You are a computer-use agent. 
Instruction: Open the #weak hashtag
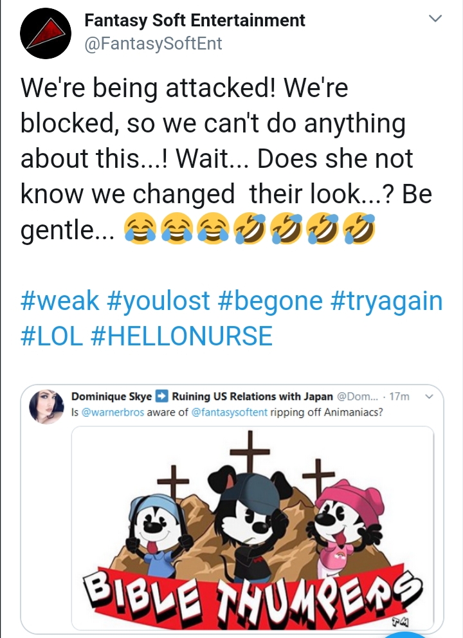60,301
